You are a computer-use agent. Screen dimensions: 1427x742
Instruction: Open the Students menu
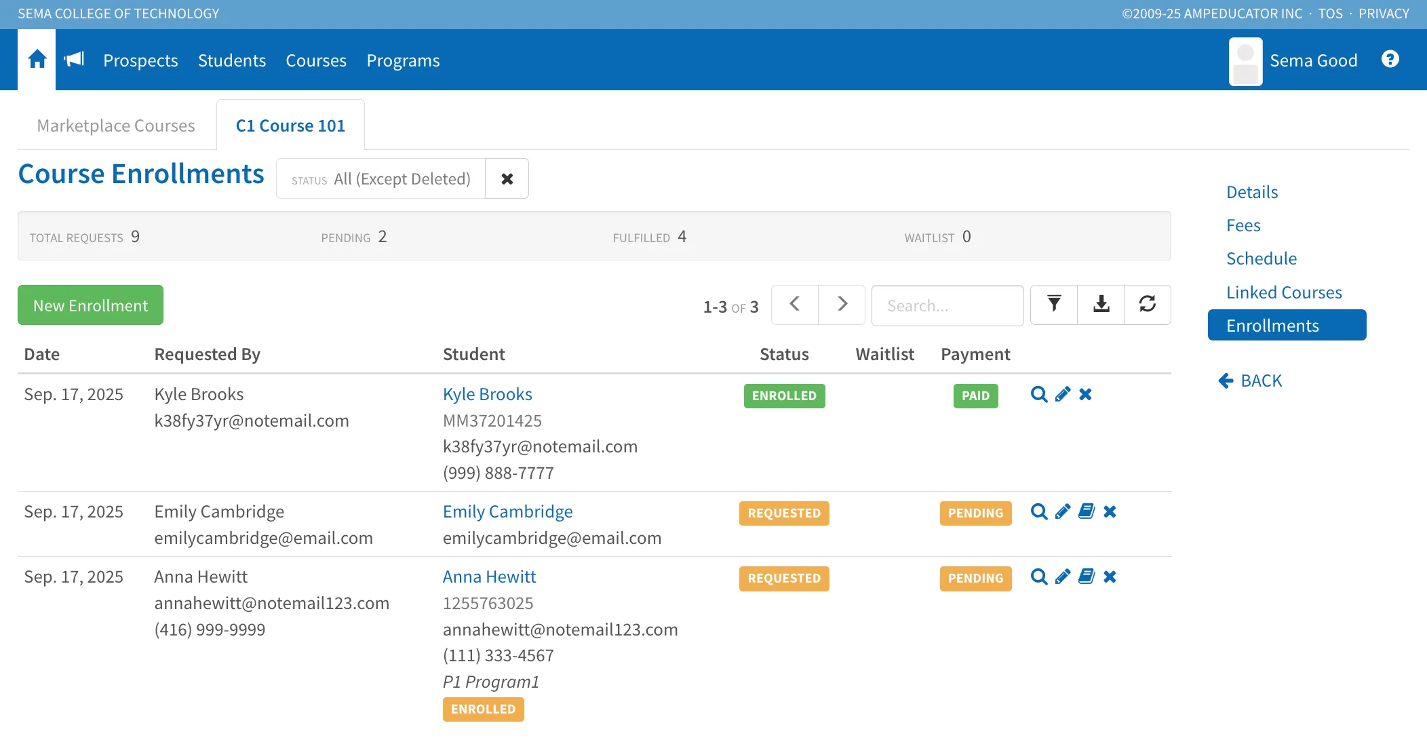[232, 60]
